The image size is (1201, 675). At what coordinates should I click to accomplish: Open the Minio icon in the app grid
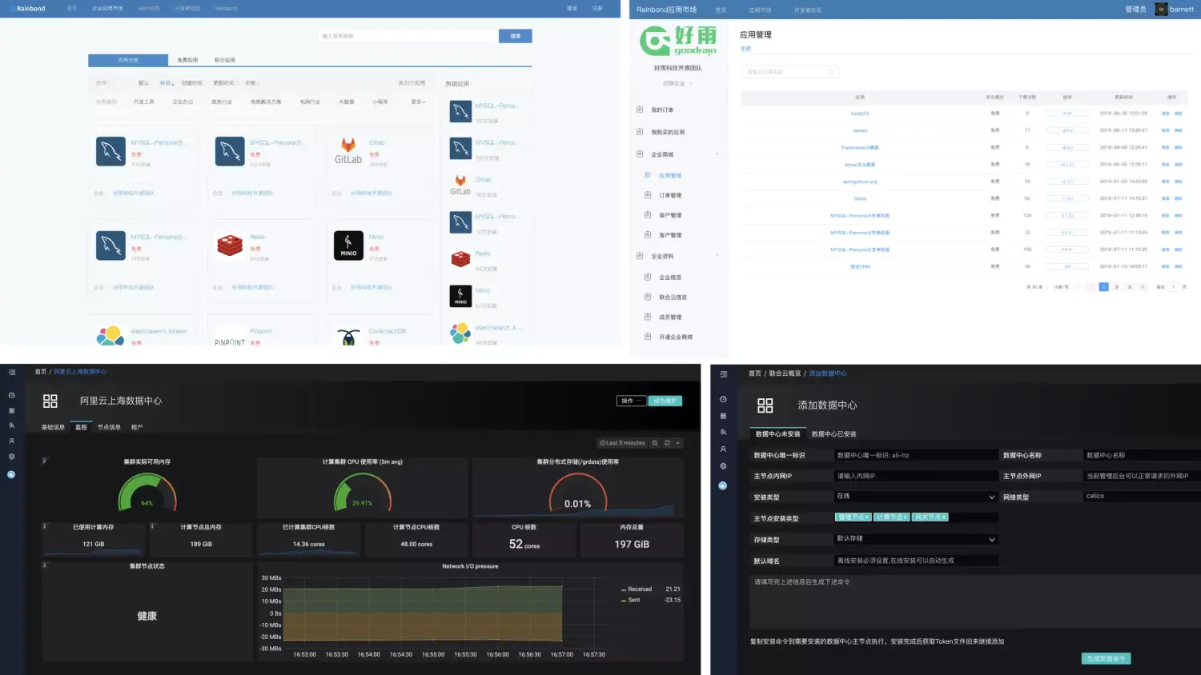tap(348, 246)
